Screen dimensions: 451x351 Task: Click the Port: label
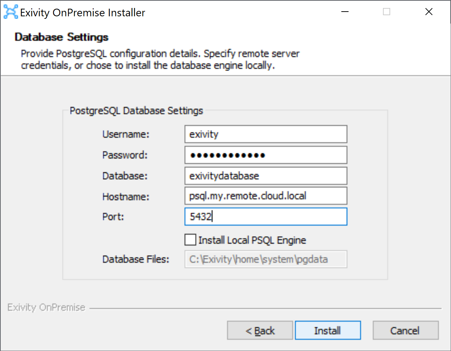click(113, 217)
